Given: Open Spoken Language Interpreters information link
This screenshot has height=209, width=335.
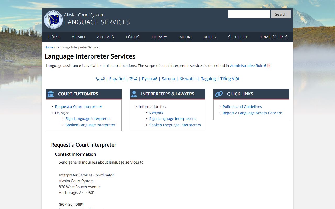Looking at the screenshot, I should (175, 125).
